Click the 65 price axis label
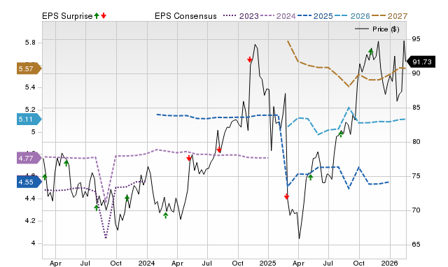 pos(416,245)
